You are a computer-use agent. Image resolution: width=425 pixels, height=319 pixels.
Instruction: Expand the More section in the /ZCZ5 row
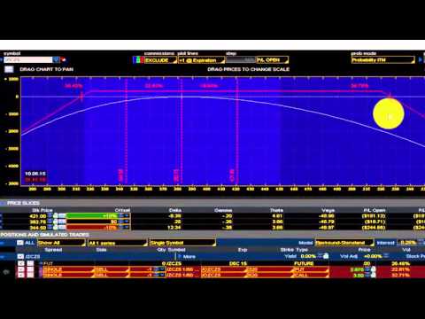click(x=186, y=256)
